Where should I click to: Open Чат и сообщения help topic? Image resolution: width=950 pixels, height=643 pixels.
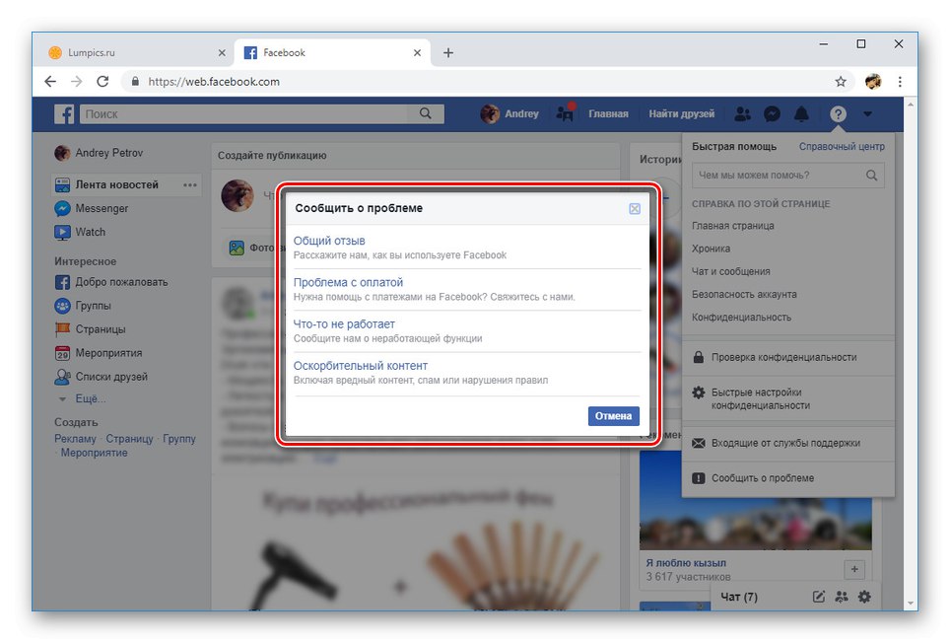tap(730, 271)
